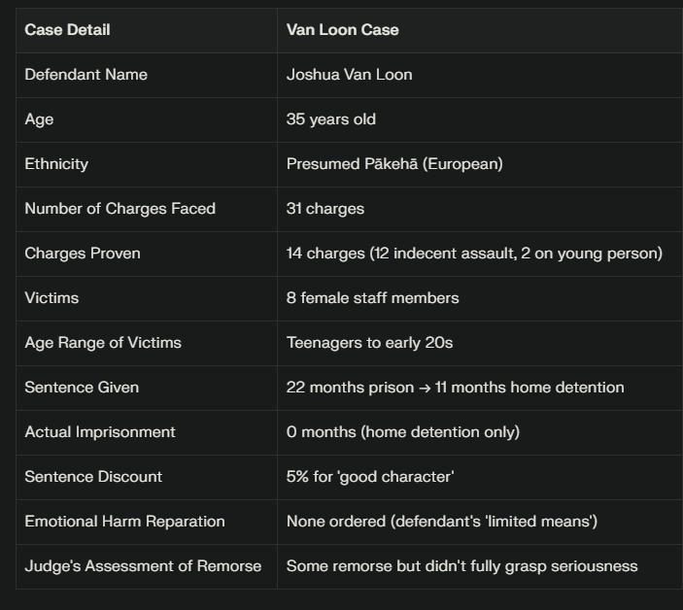The height and width of the screenshot is (610, 683).
Task: Select the '35 years old' cell
Action: (330, 119)
